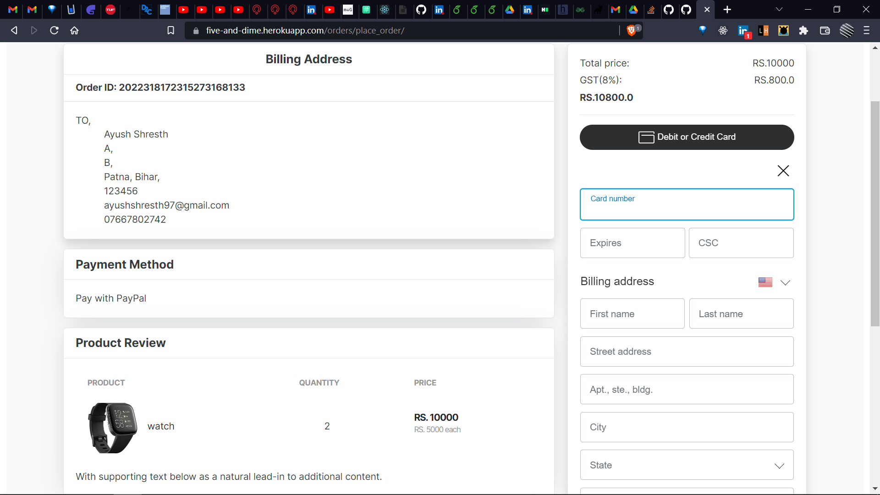Click the browser extensions puzzle-piece icon
The width and height of the screenshot is (880, 495).
pyautogui.click(x=804, y=30)
